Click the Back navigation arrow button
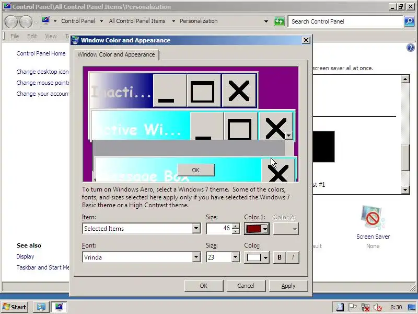418x314 pixels. (11, 21)
